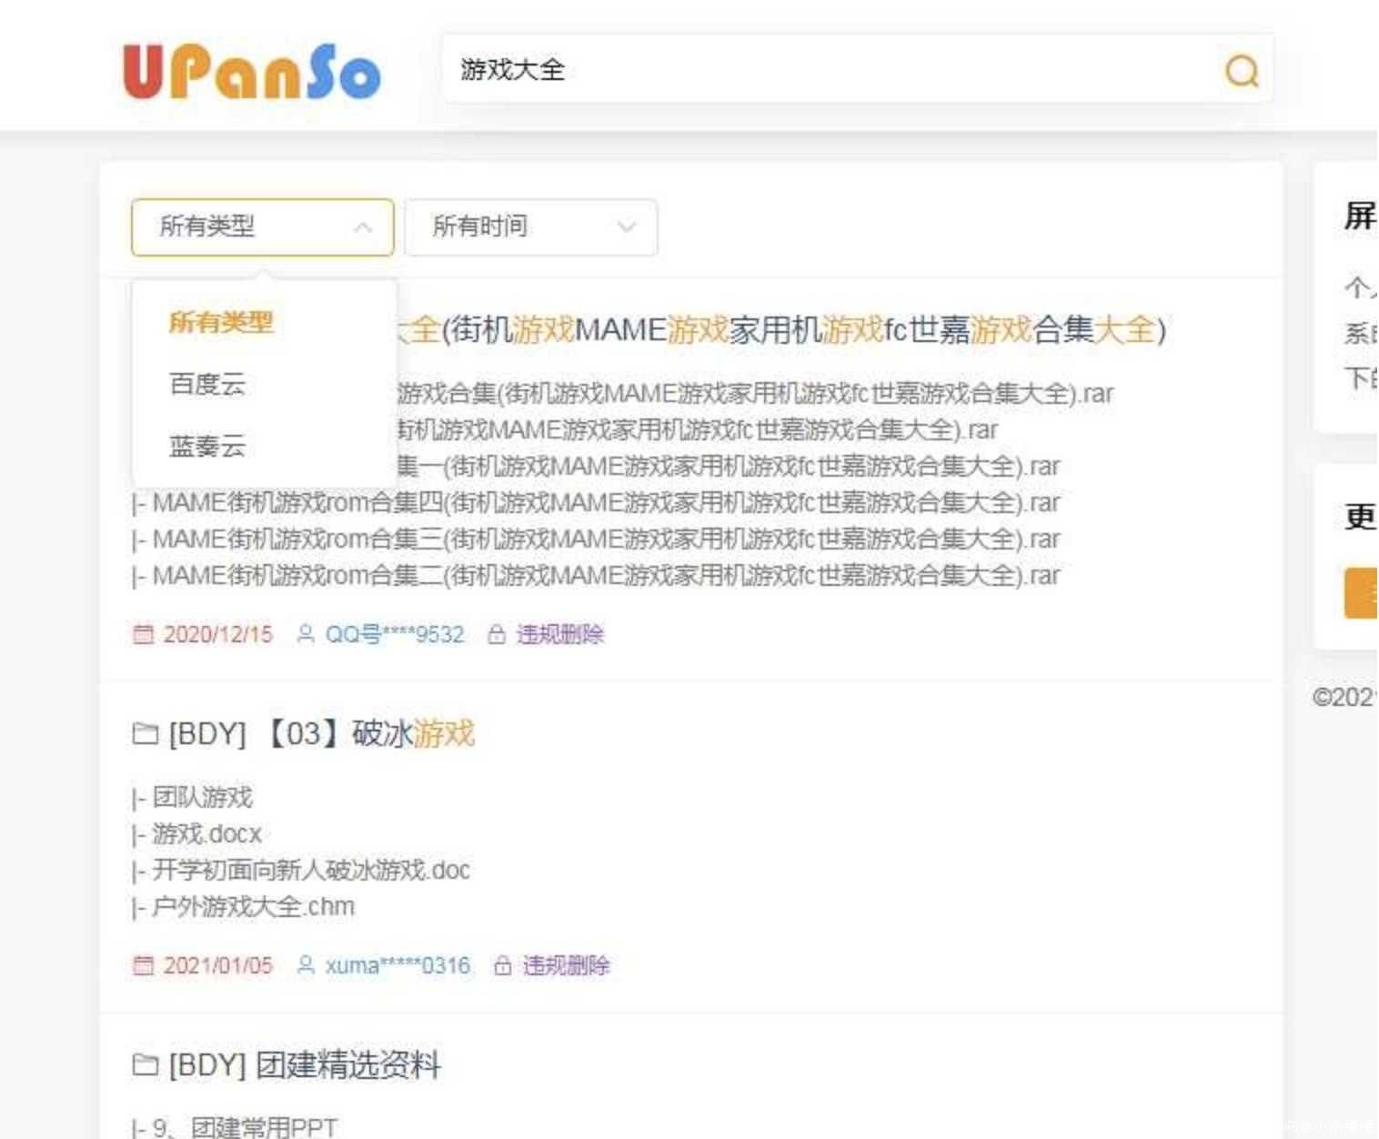Click calendar icon next to 2021/01/05

coord(144,965)
